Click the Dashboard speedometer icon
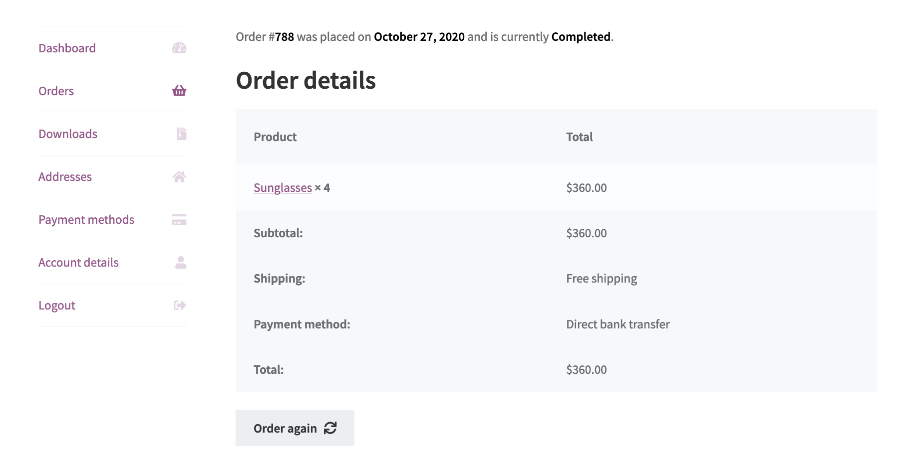This screenshot has width=921, height=460. (x=179, y=48)
